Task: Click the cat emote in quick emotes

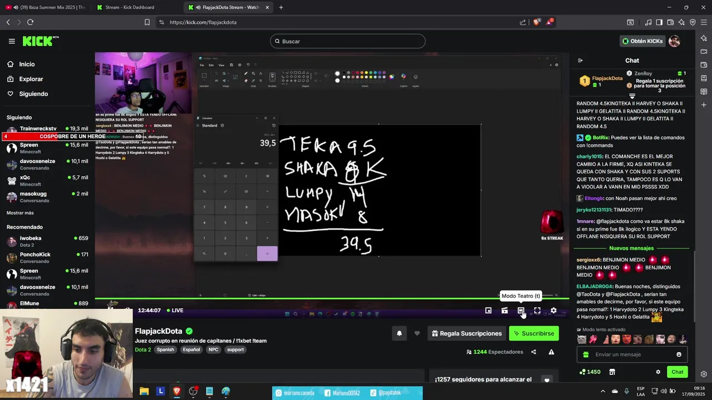Action: [582, 339]
